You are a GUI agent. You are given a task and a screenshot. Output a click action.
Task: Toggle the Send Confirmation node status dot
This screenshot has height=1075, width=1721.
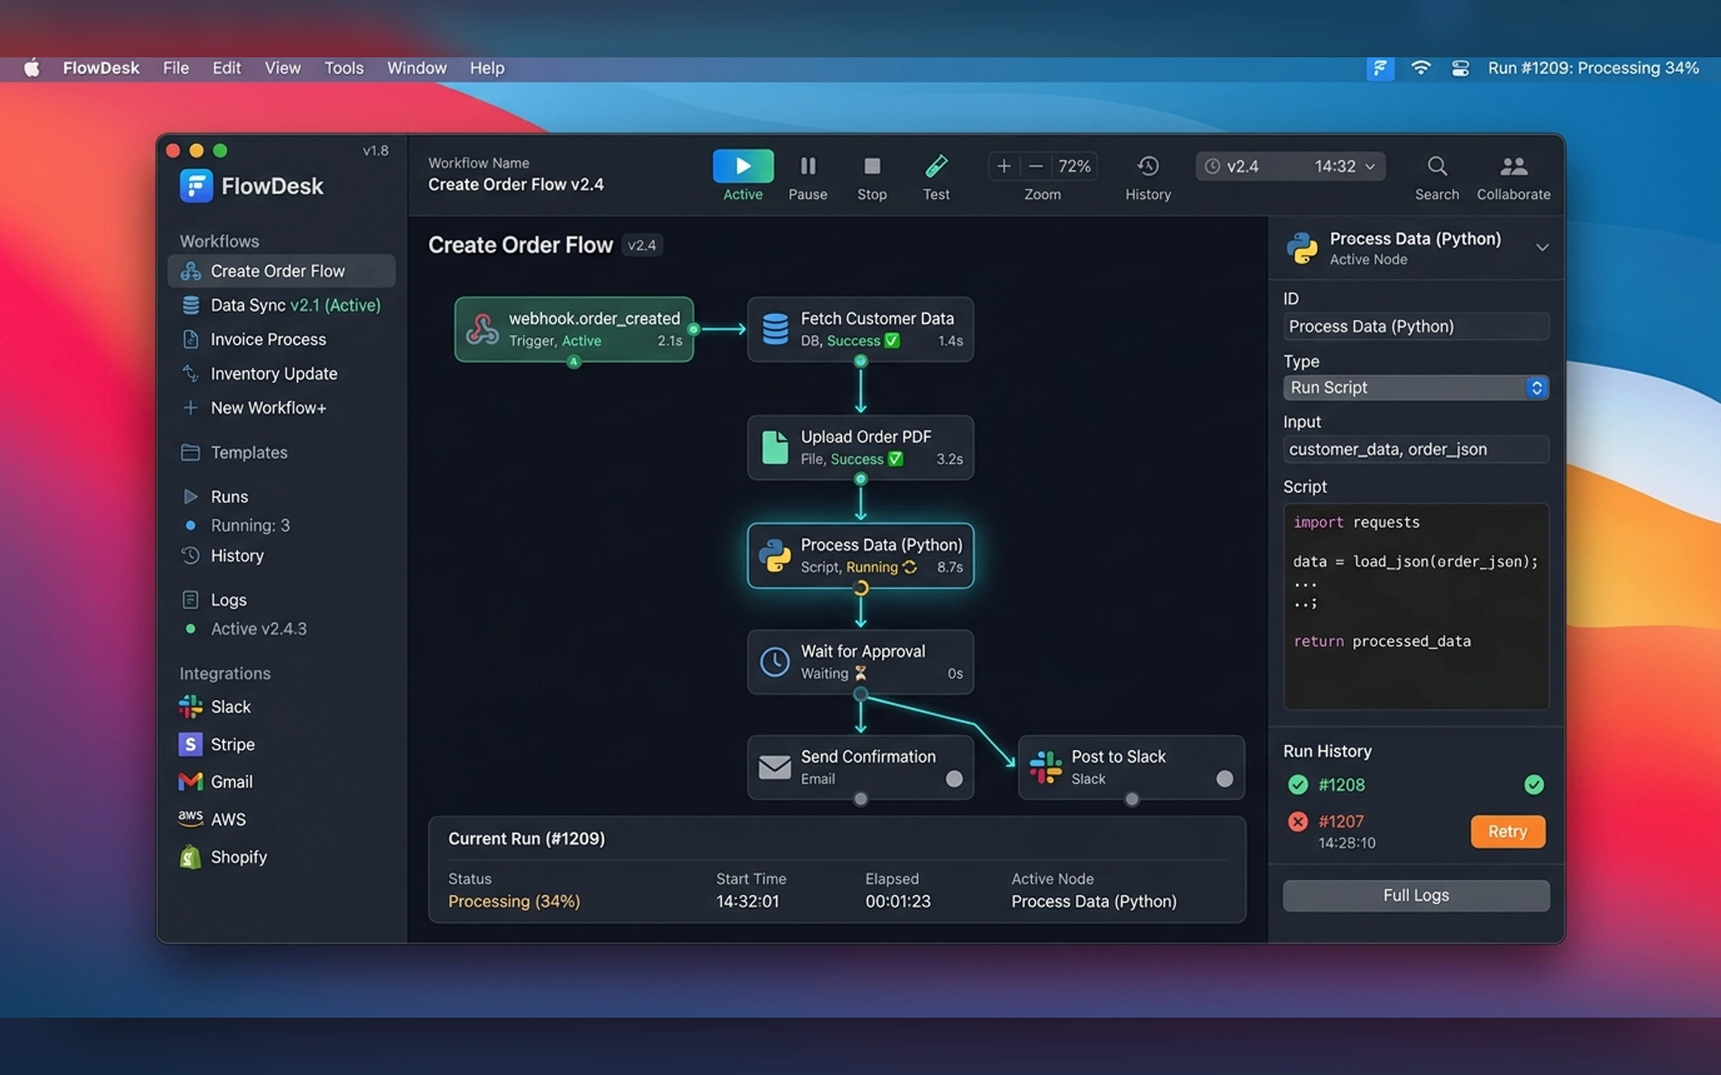click(x=954, y=779)
